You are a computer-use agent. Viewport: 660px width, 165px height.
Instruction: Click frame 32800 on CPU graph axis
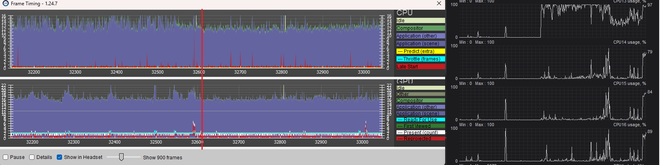(x=281, y=72)
